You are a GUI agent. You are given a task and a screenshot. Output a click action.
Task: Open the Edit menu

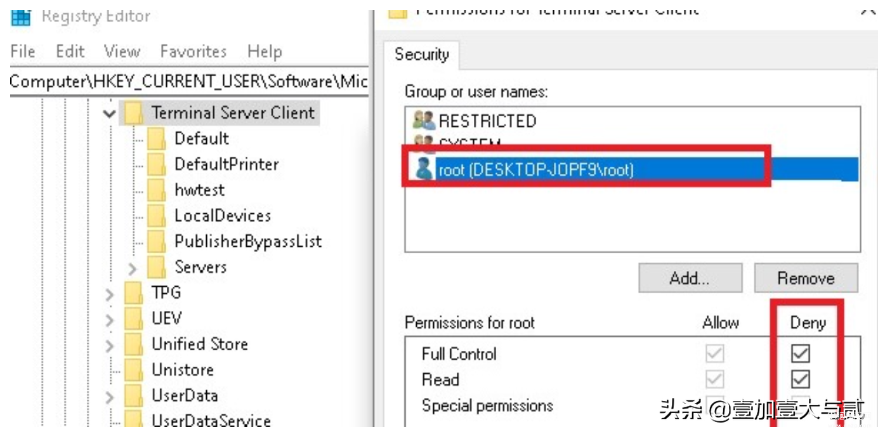[70, 51]
